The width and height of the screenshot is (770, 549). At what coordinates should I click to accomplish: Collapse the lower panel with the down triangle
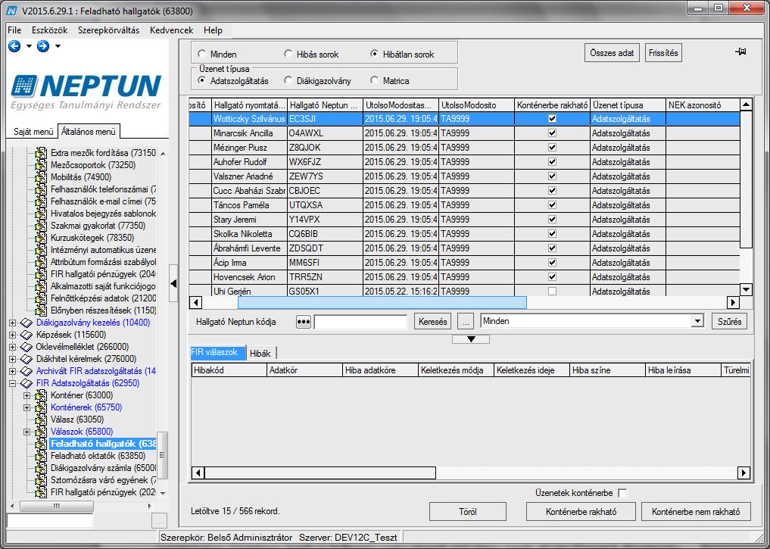[471, 338]
